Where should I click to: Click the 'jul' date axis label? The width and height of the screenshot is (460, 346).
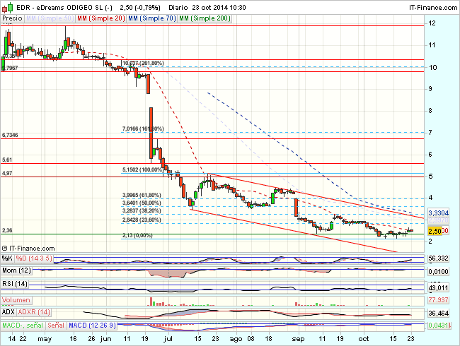pos(168,339)
